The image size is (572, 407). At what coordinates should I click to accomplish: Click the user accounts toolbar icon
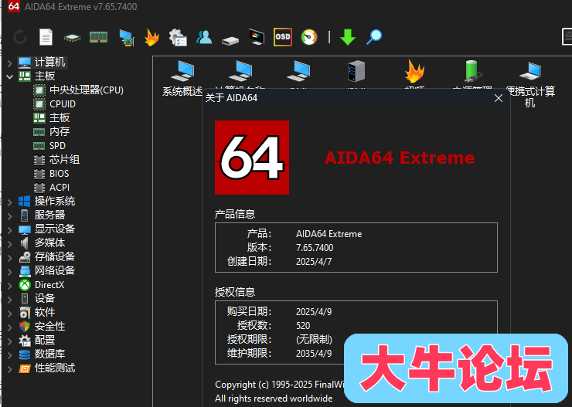coord(204,37)
